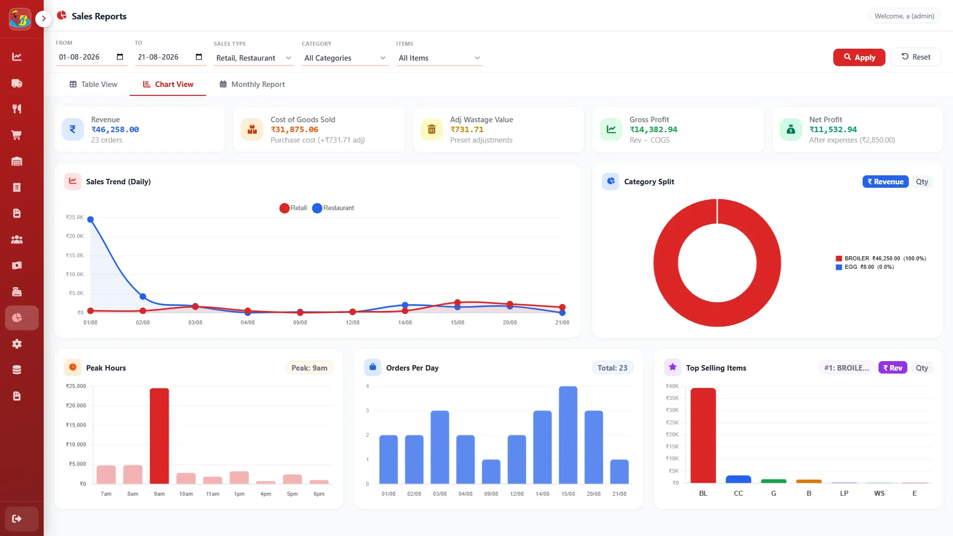Switch to the Table View tab

tap(93, 84)
